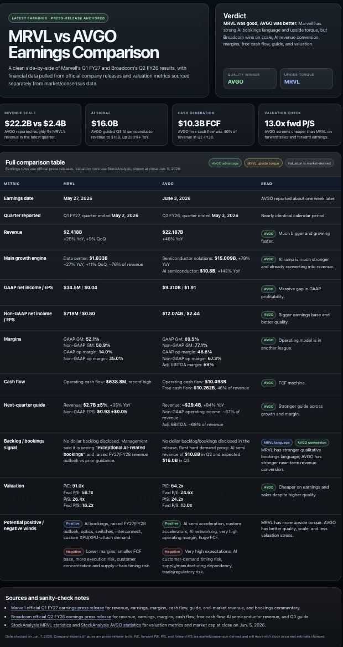
Task: Click the 'MRVL vs AVGO Earnings Comparison' title
Action: (x=84, y=45)
